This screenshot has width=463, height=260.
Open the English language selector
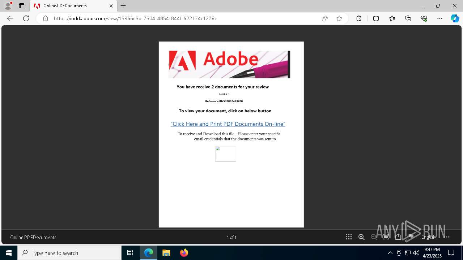click(428, 237)
